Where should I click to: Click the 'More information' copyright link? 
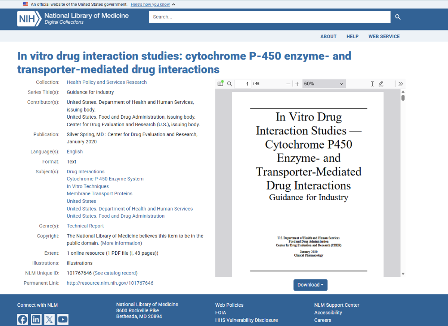[121, 243]
